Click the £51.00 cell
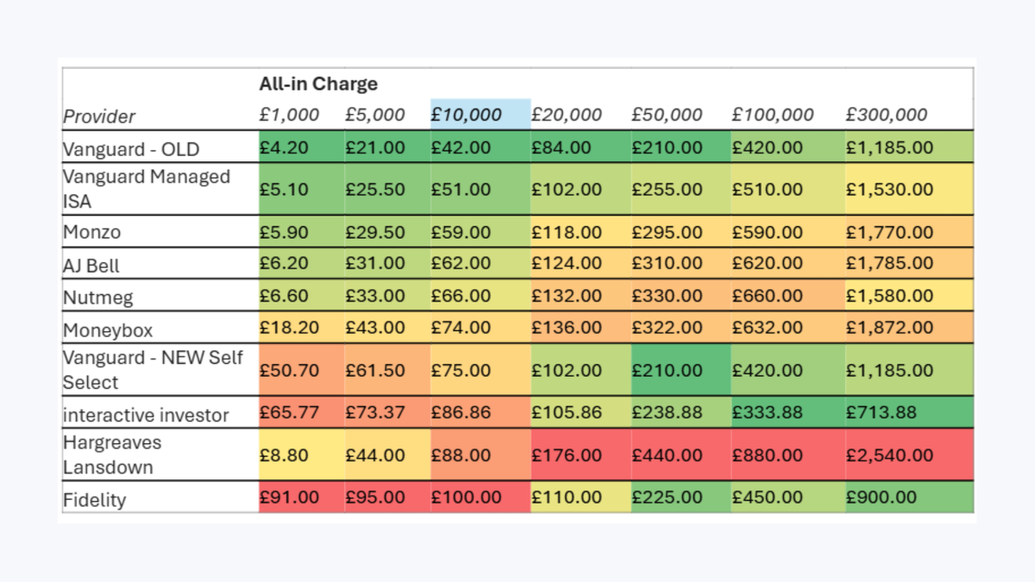Image resolution: width=1035 pixels, height=582 pixels. tap(480, 190)
